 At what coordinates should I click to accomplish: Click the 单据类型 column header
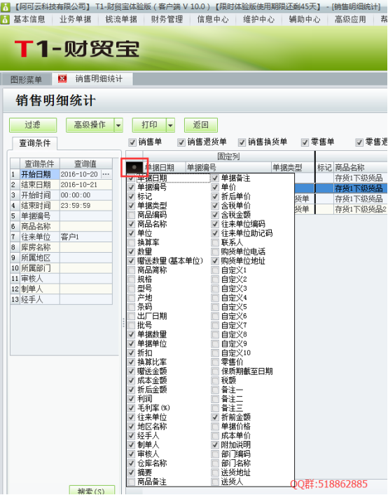293,168
